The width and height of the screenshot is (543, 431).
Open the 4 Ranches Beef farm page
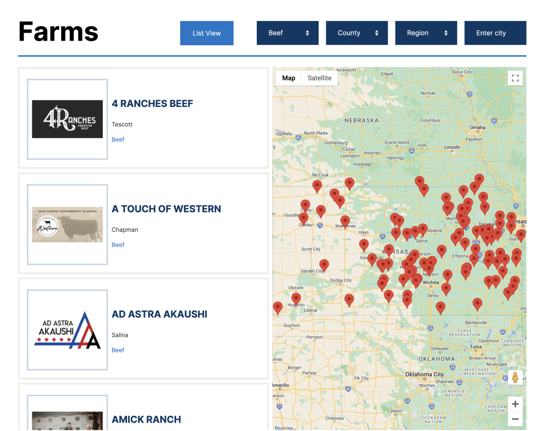(x=152, y=103)
